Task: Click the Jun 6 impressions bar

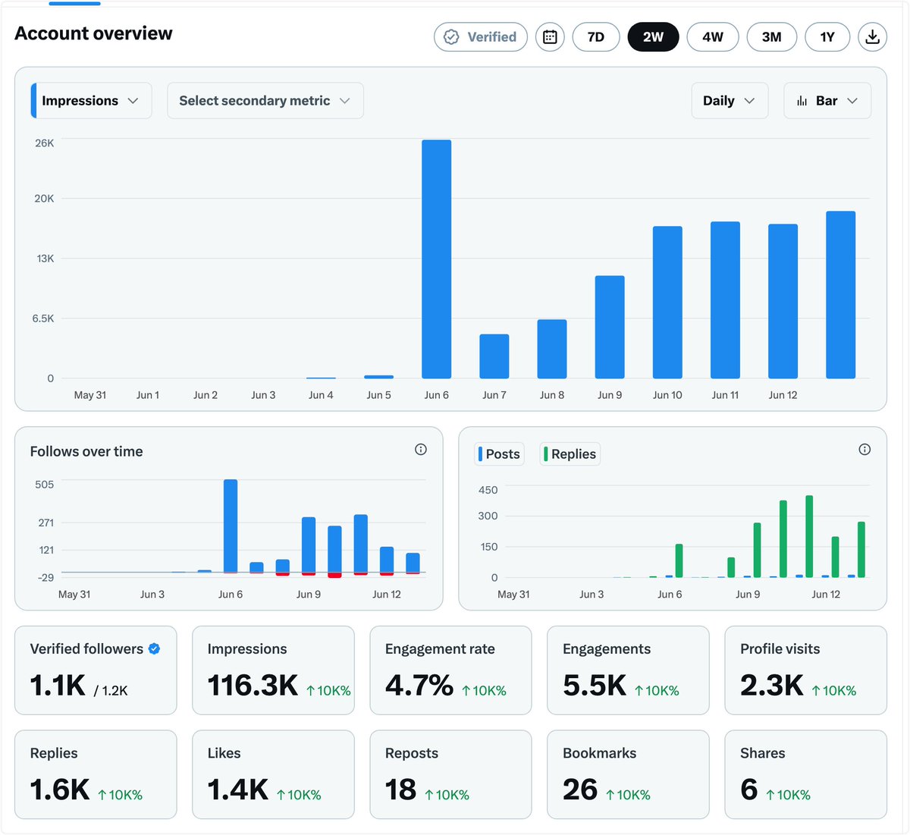Action: [437, 259]
